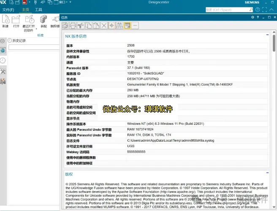Toggle the highlighted word wrap icon

(x=127, y=25)
